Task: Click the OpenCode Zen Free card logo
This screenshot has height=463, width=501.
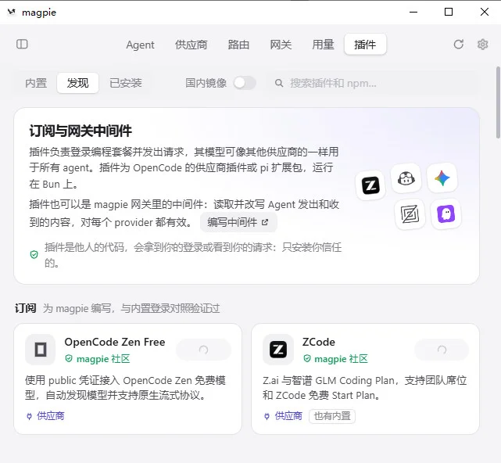Action: click(41, 350)
